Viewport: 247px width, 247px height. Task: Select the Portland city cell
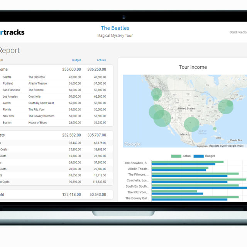[x=8, y=83]
